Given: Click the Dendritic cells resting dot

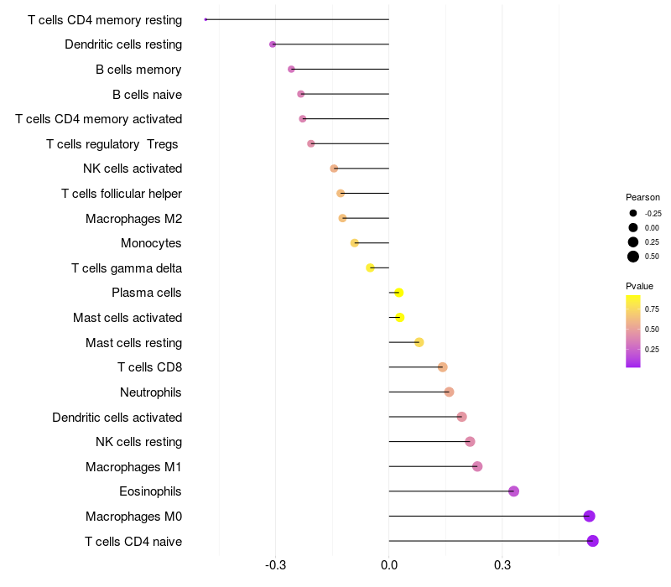Looking at the screenshot, I should (273, 44).
